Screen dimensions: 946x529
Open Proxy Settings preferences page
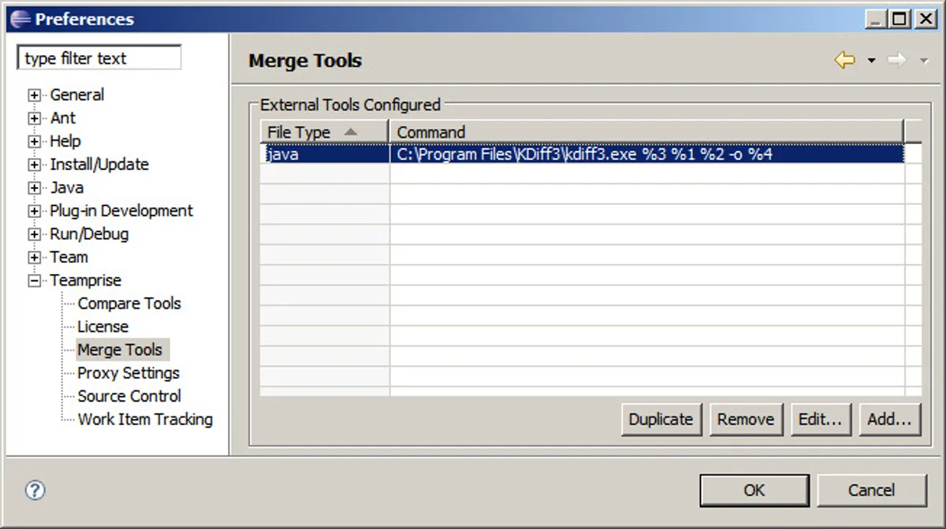[x=128, y=372]
